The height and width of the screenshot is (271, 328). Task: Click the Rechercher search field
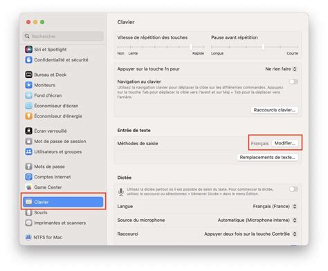63,36
